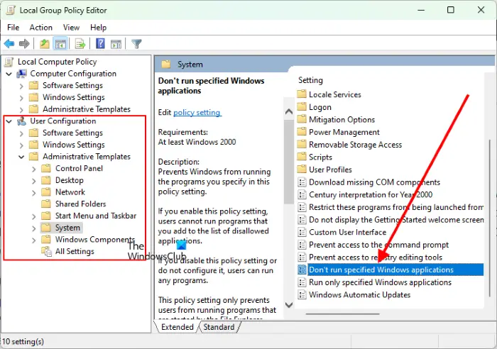This screenshot has height=349, width=497.
Task: Collapse the User Configuration node
Action: [x=9, y=121]
